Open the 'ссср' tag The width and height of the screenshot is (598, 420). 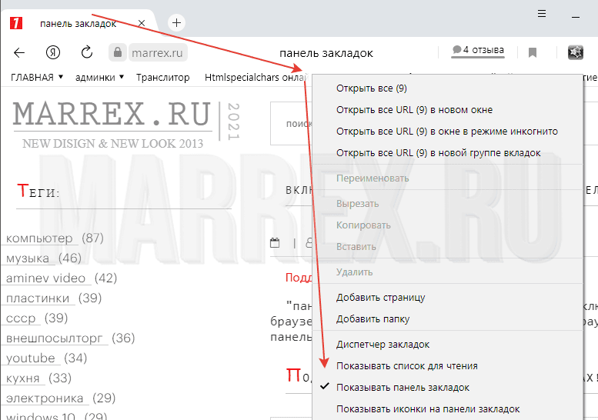[21, 318]
